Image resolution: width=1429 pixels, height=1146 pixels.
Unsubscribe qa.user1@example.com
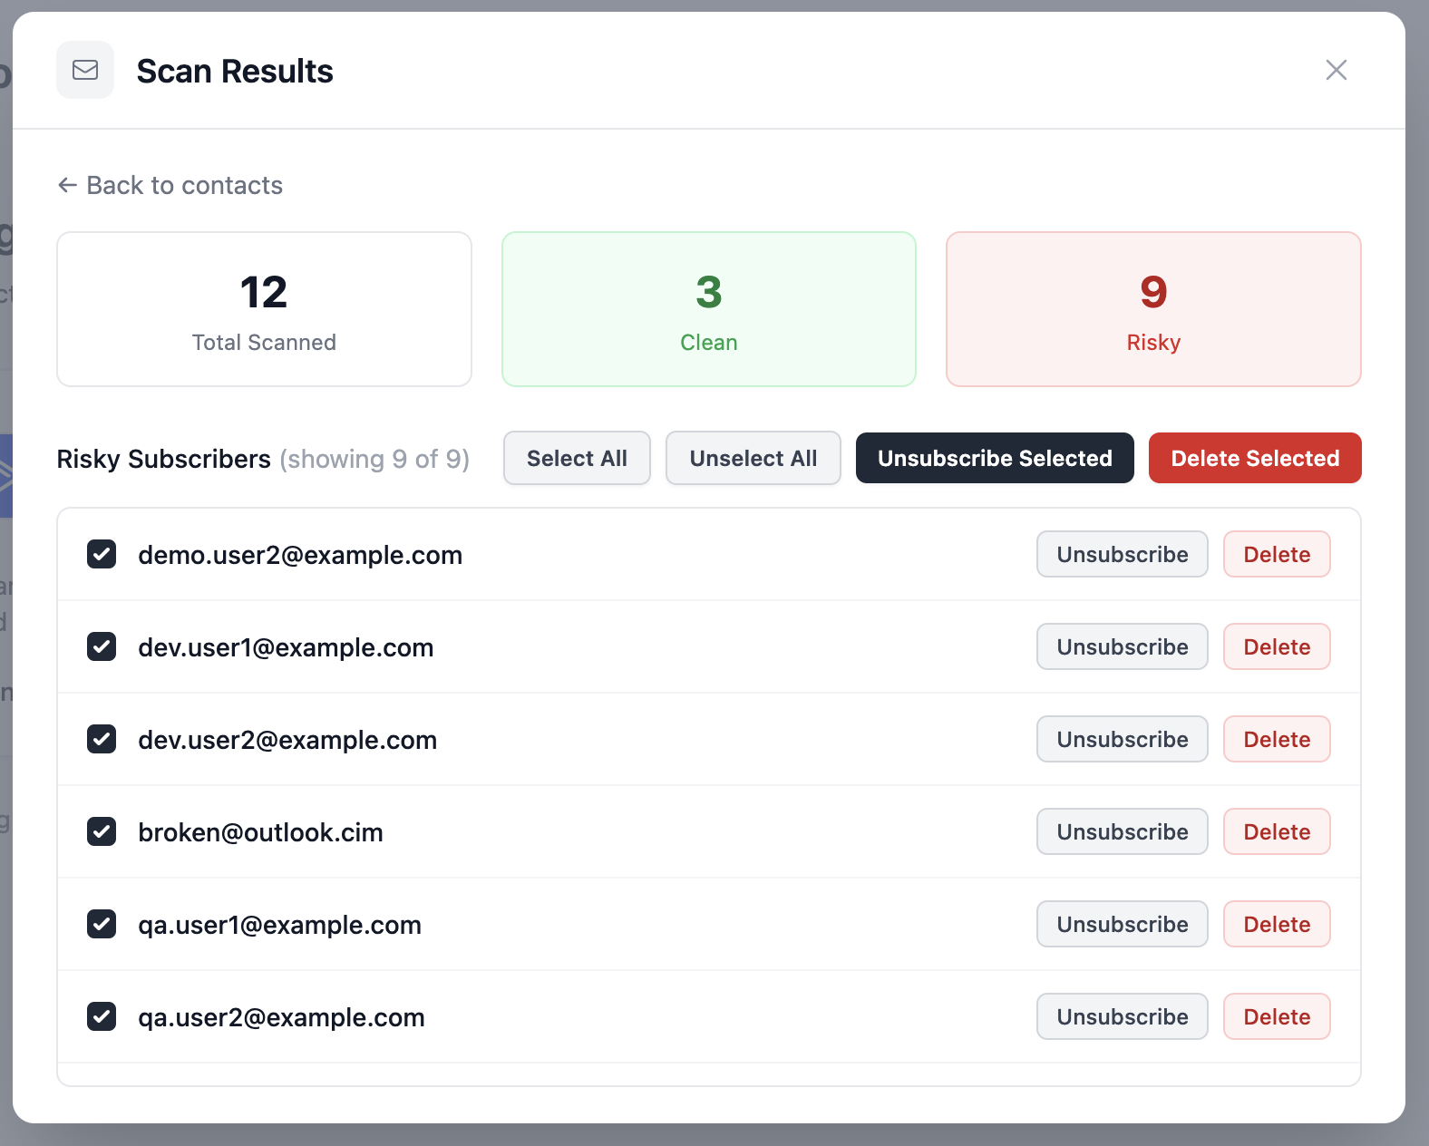tap(1123, 924)
